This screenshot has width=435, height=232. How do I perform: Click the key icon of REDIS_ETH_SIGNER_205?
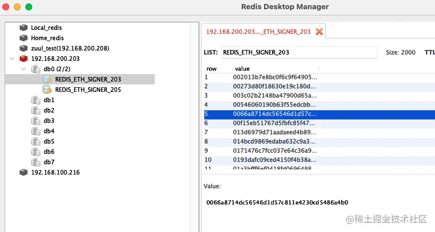[47, 90]
